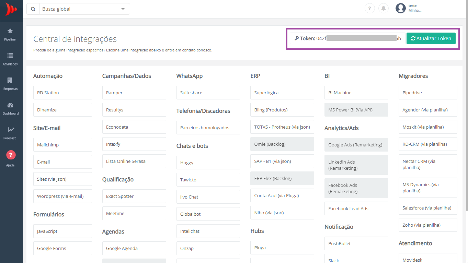Viewport: 468px width, 263px height.
Task: Click the Busca global search field
Action: (x=84, y=9)
